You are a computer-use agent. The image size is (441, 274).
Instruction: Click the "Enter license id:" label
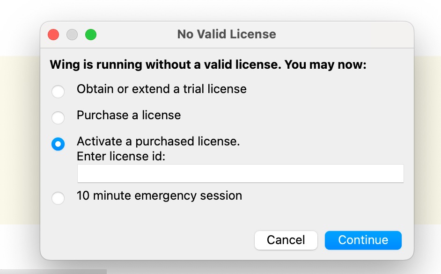tap(121, 157)
